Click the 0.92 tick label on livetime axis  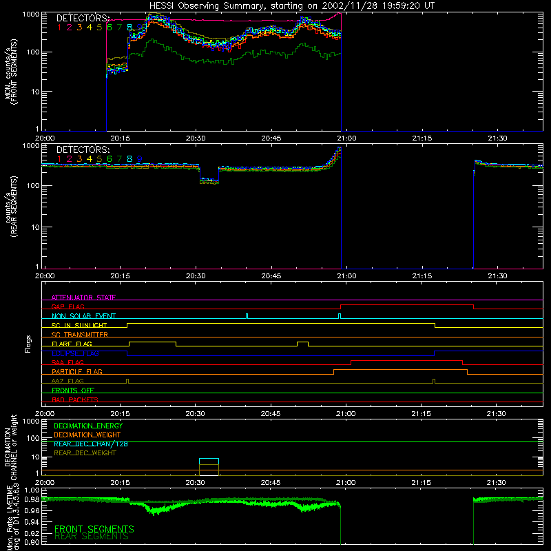[31, 533]
